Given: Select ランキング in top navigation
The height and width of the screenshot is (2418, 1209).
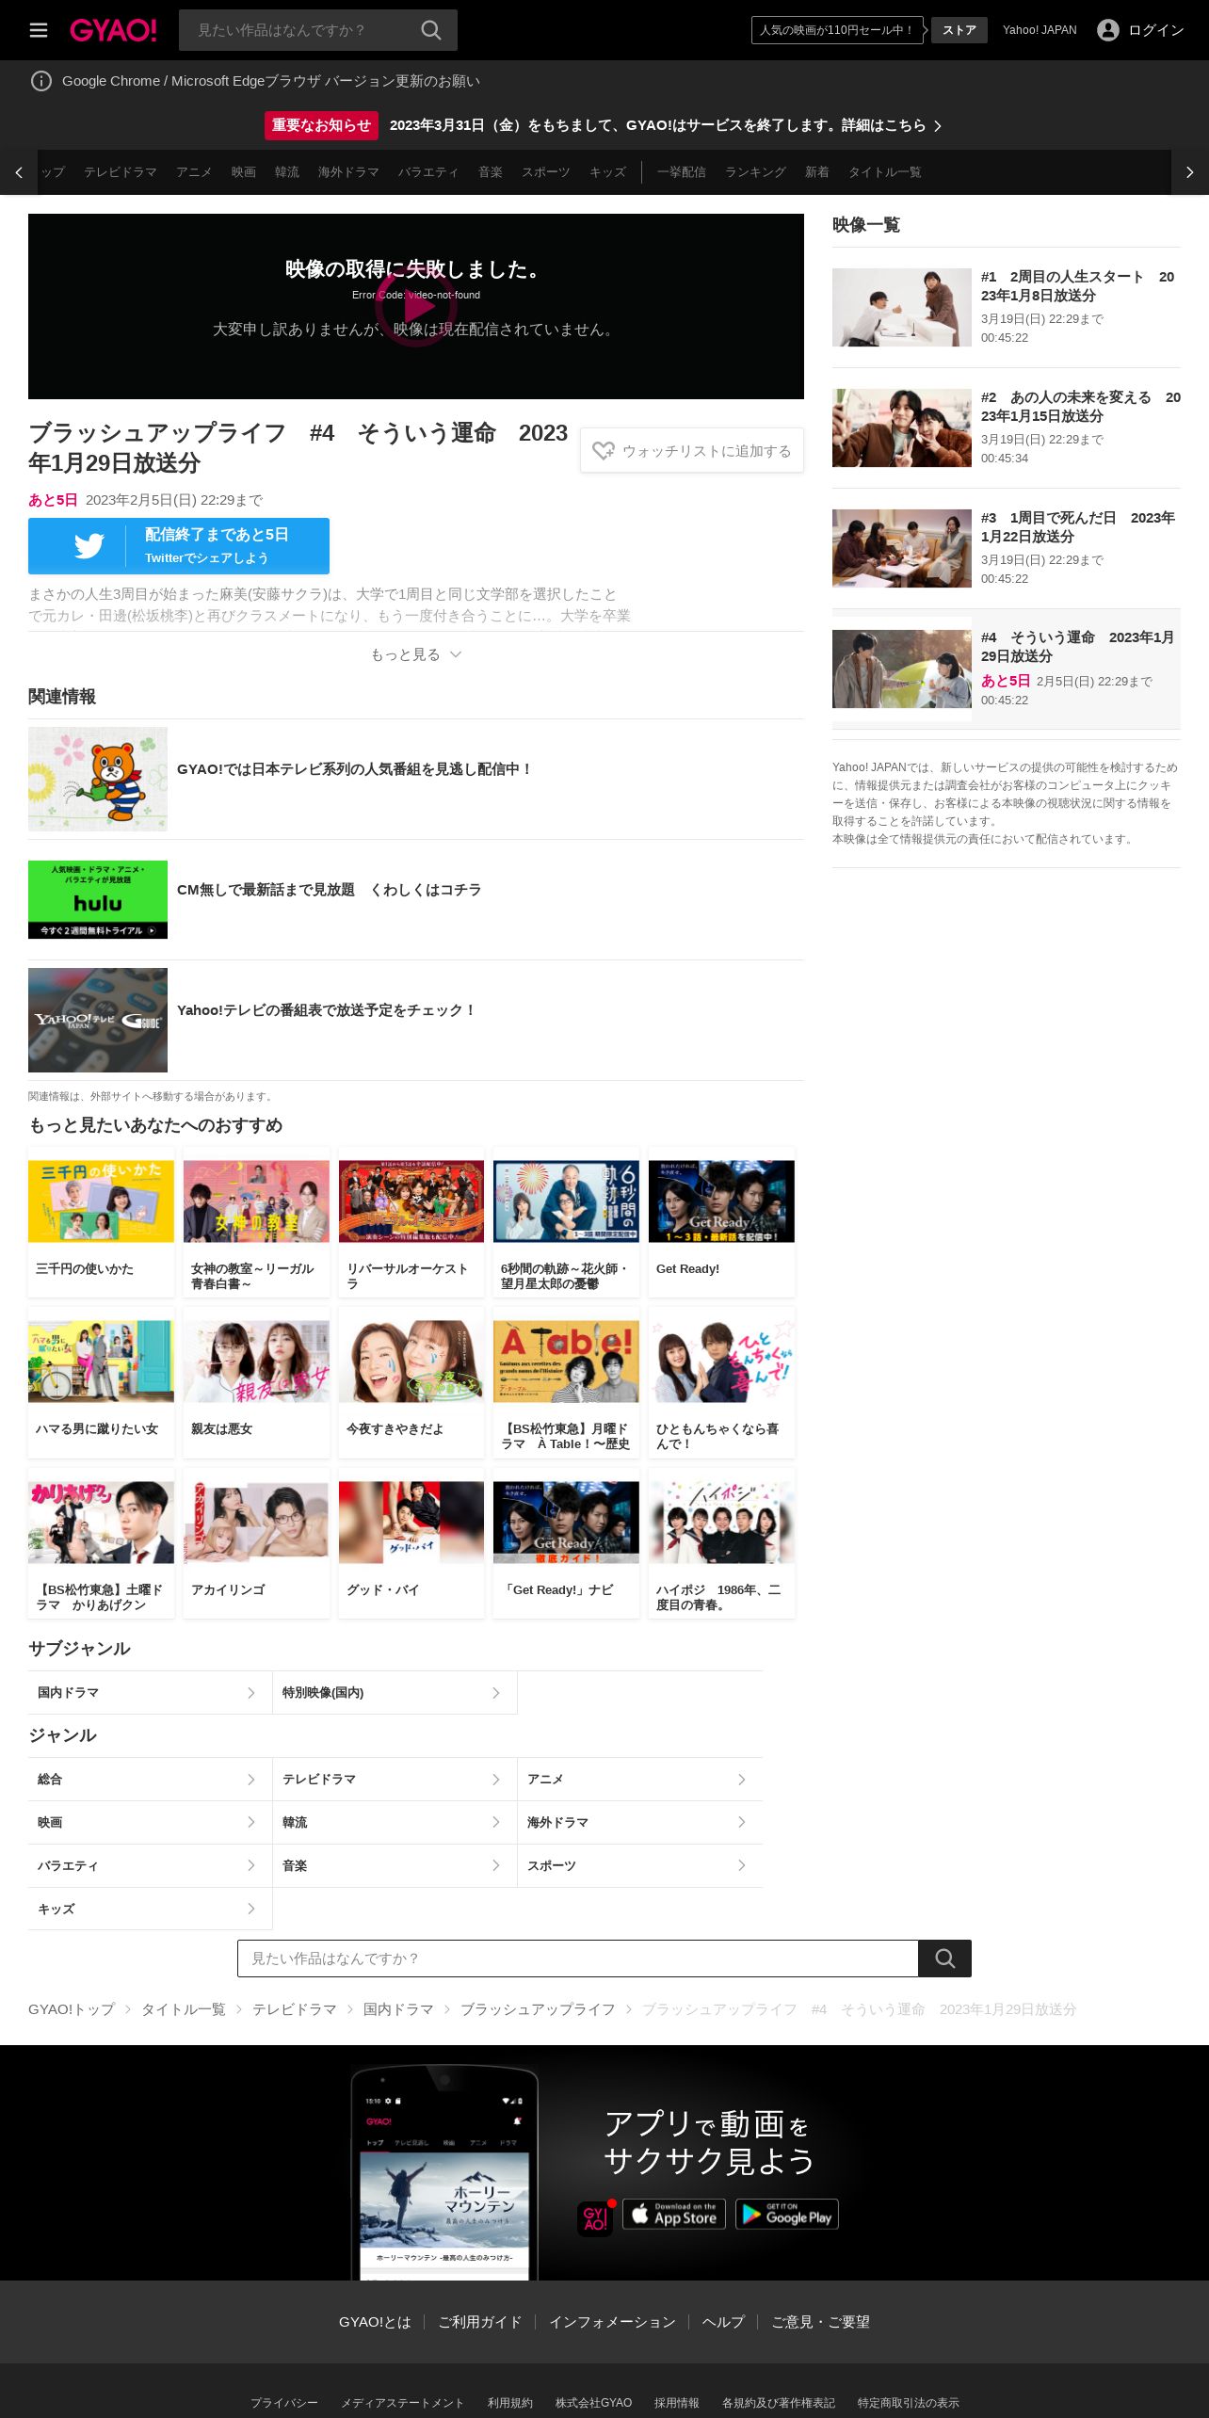Looking at the screenshot, I should click(755, 172).
